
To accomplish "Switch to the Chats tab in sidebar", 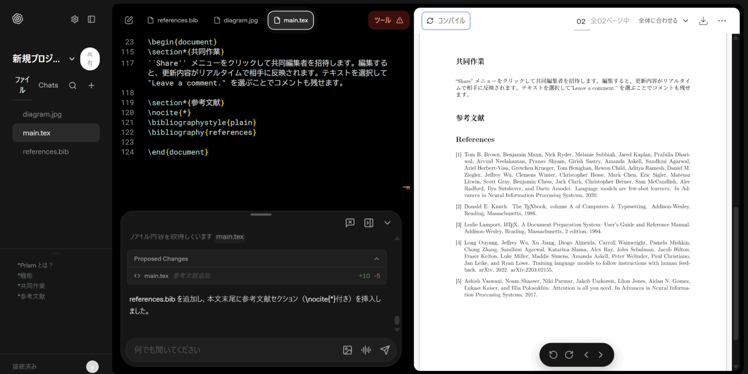I will tap(48, 85).
